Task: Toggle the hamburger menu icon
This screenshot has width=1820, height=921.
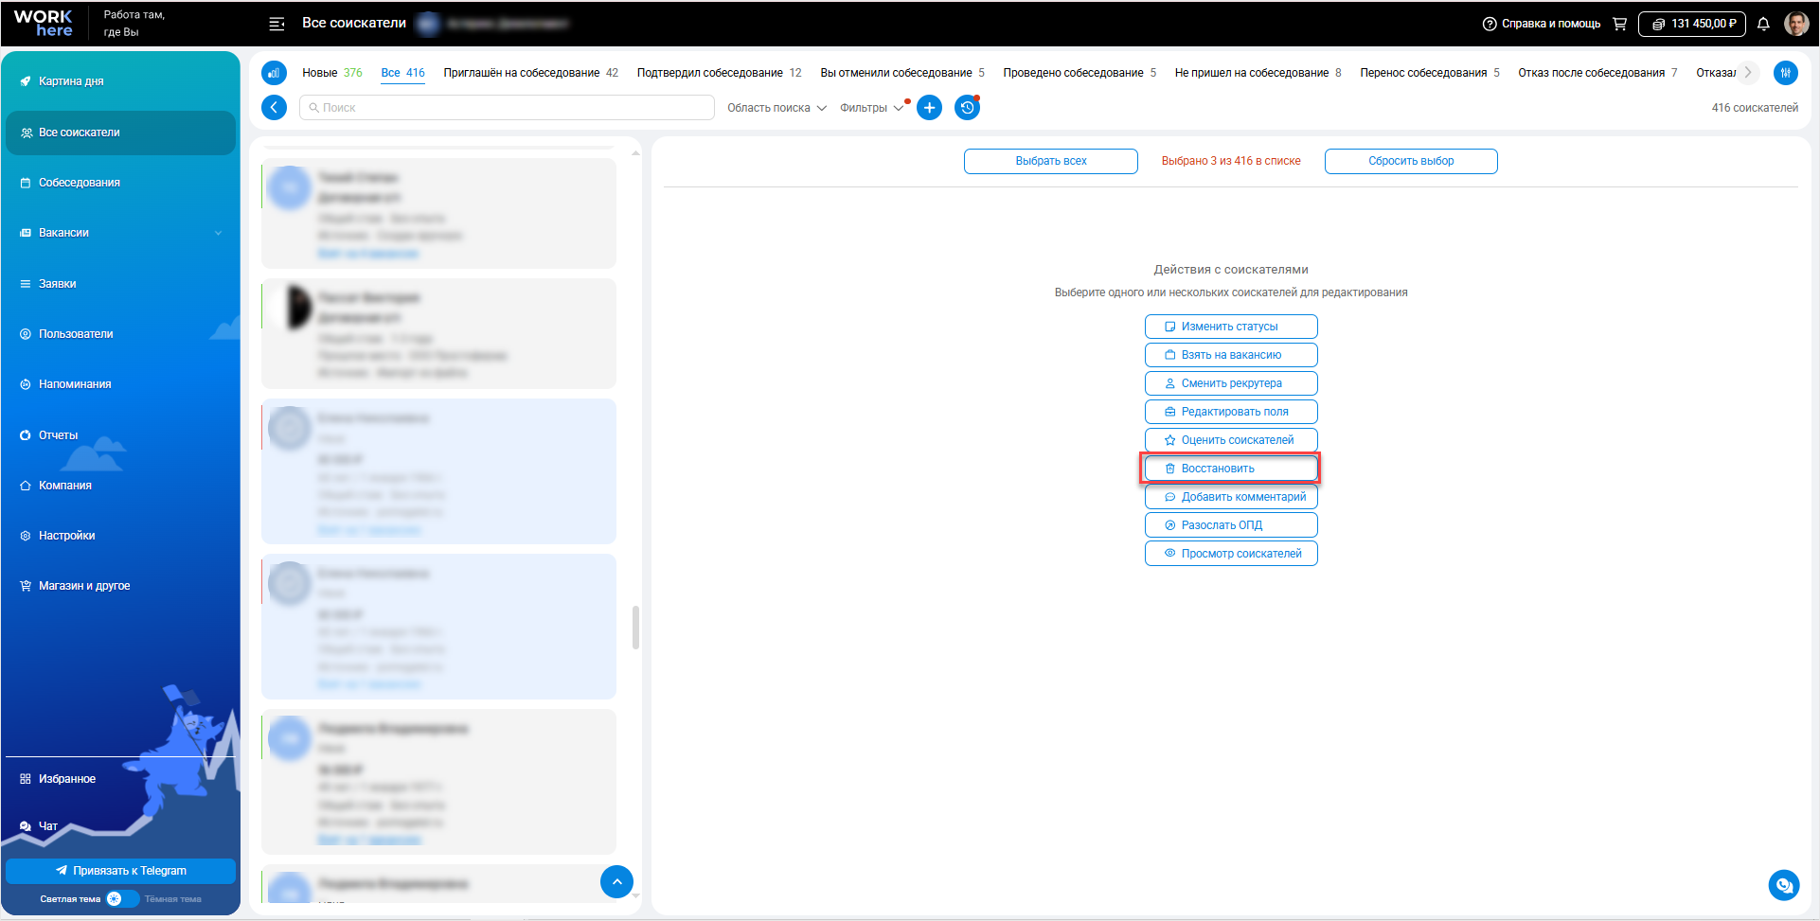Action: 277,24
